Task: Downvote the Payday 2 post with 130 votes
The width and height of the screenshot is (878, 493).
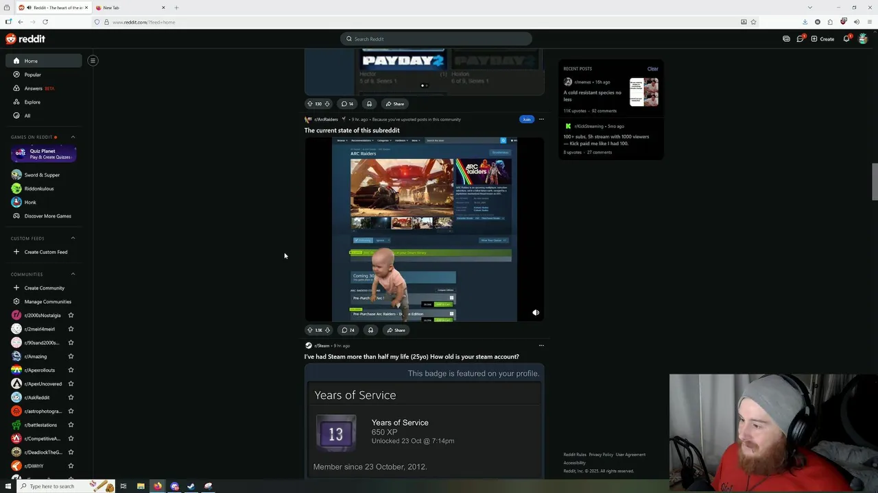Action: [x=327, y=103]
